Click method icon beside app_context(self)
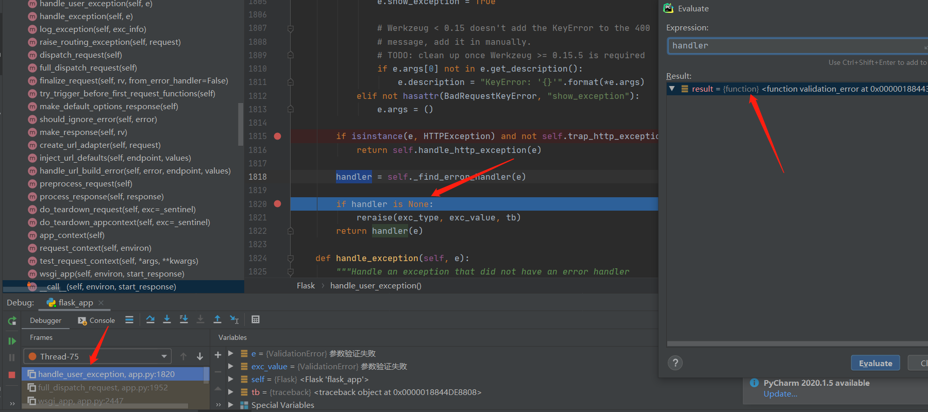Image resolution: width=928 pixels, height=412 pixels. point(32,235)
